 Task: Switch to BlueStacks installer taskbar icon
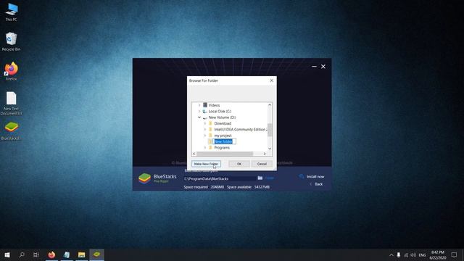pyautogui.click(x=96, y=254)
